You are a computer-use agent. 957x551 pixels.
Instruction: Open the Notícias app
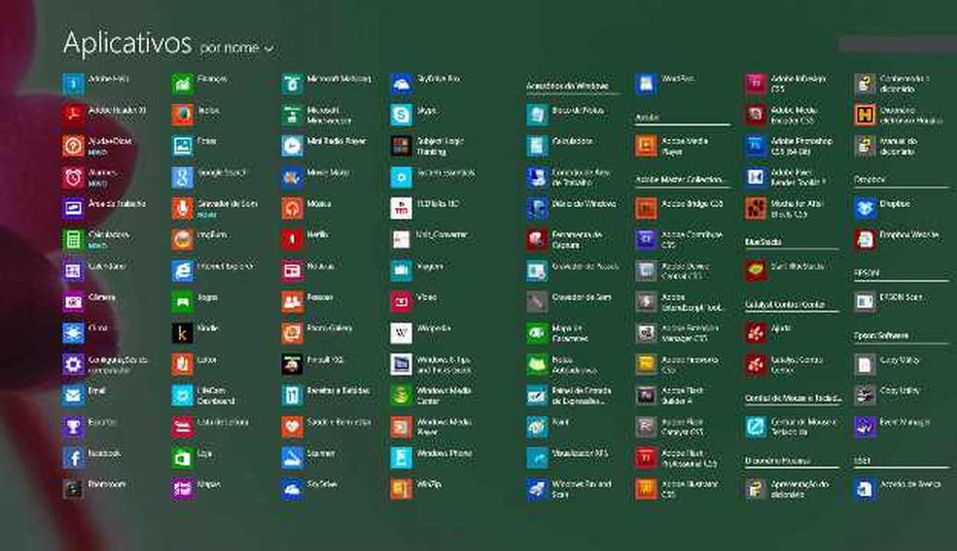click(x=308, y=270)
